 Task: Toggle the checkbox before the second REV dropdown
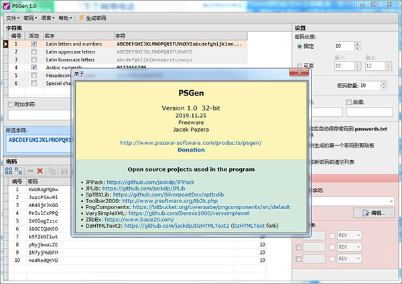(x=332, y=247)
